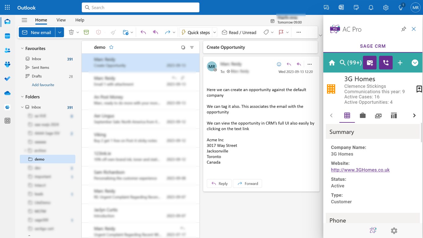Click the AC Pro plus icon
Viewport: 423px width, 238px height.
coord(400,63)
